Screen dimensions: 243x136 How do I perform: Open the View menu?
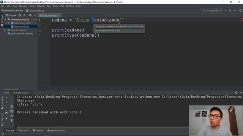click(14, 6)
